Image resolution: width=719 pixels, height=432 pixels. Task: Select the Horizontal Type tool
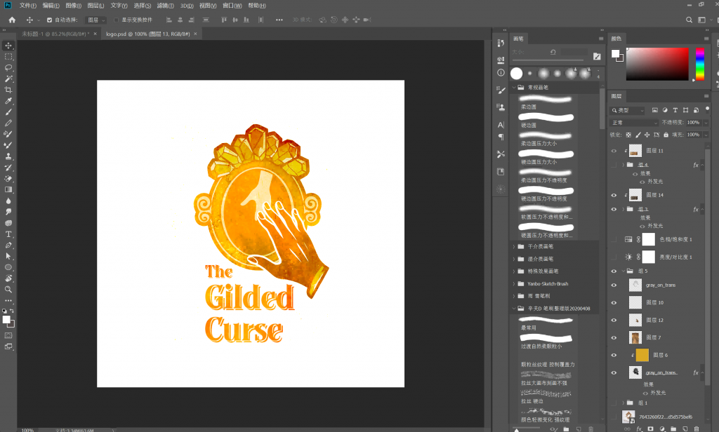(x=8, y=234)
